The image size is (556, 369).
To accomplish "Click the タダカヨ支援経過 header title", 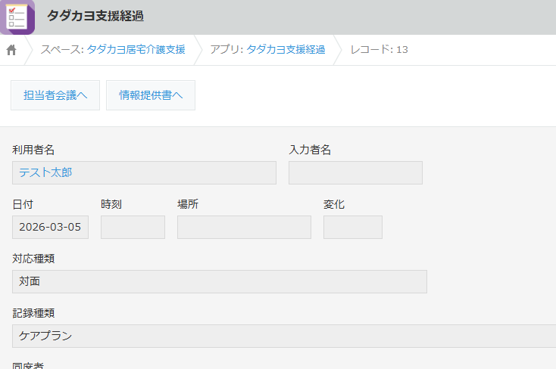I will [95, 16].
